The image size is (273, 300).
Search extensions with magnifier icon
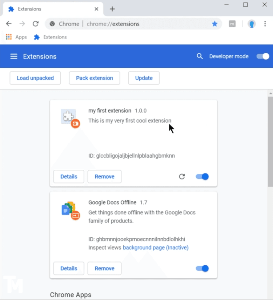(x=200, y=56)
